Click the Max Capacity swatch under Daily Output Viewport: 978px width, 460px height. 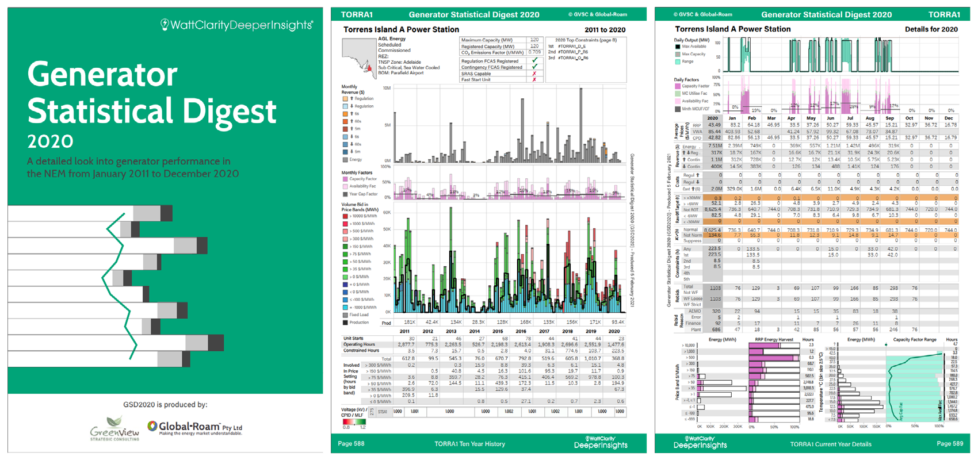(678, 54)
